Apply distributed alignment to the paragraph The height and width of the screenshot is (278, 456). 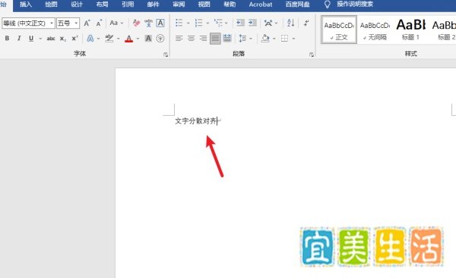point(227,39)
